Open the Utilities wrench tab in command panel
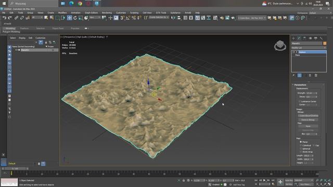This screenshot has width=333, height=187. pyautogui.click(x=322, y=38)
